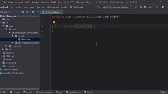The image size is (168, 94).
Task: Collapse the com.jvscode.sbfileupload package arrow
Action: [9, 33]
